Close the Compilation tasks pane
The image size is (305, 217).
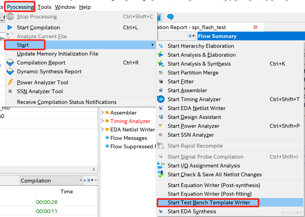pos(96,180)
